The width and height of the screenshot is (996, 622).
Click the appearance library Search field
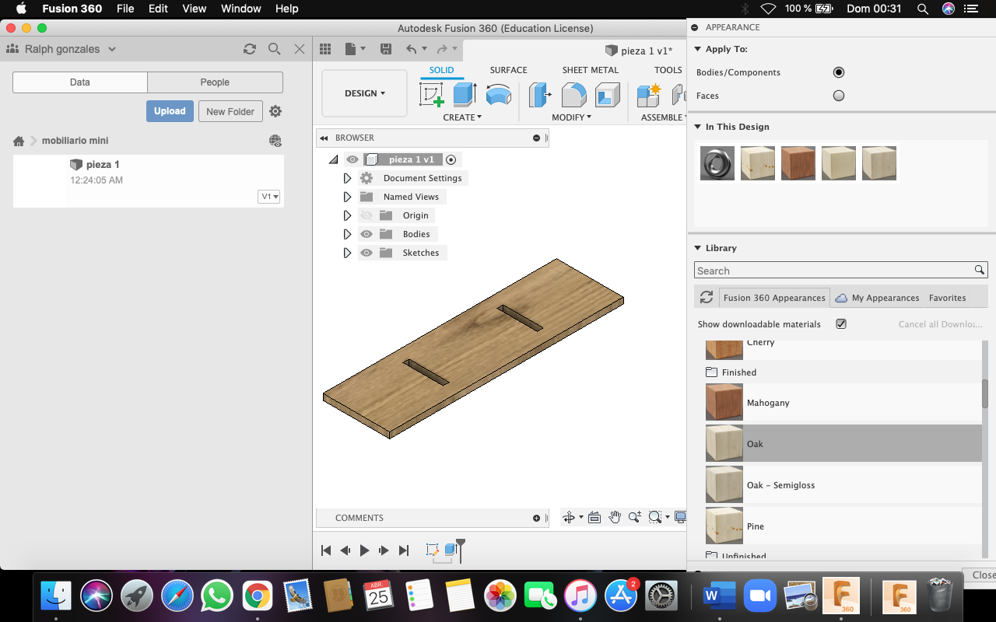click(x=833, y=271)
